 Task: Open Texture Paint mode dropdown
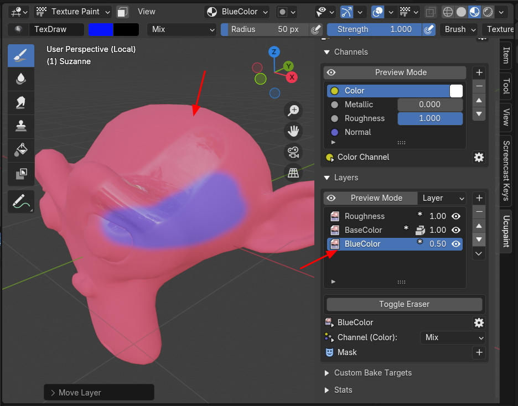pos(73,12)
